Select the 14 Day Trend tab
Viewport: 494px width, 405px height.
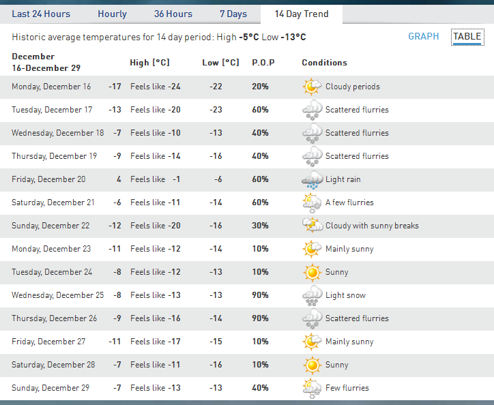pyautogui.click(x=301, y=14)
